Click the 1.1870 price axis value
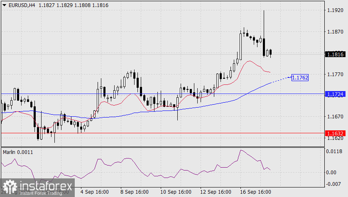This screenshot has height=197, width=348. click(335, 31)
